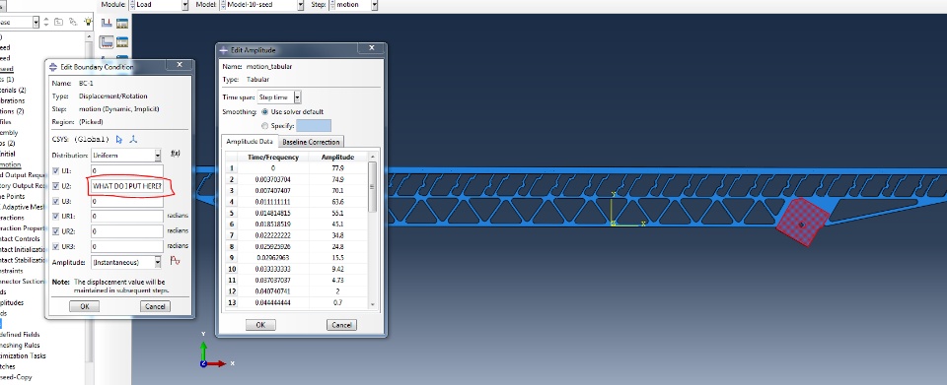Open the Boundary Condition Manager icon

click(x=122, y=42)
